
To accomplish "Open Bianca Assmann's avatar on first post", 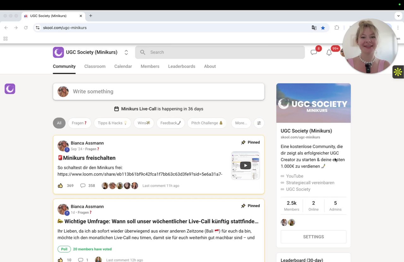I will [x=63, y=146].
